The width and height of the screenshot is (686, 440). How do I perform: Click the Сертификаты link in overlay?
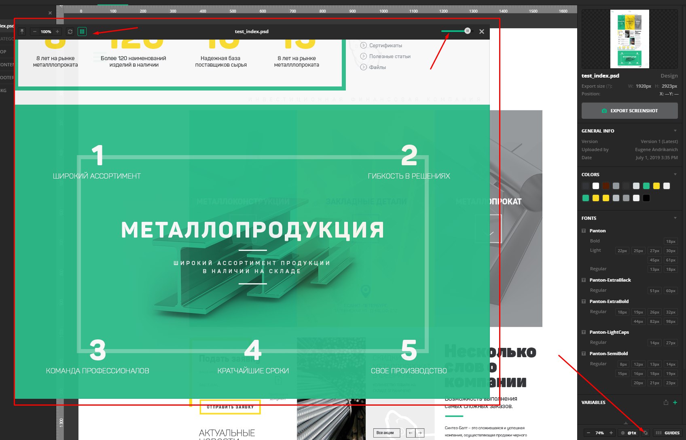click(385, 45)
